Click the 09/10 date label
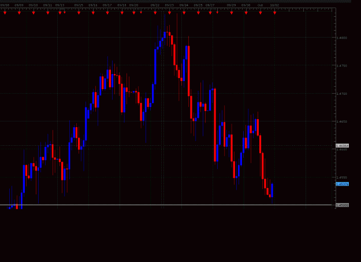The width and height of the screenshot is (361, 262). pos(33,5)
